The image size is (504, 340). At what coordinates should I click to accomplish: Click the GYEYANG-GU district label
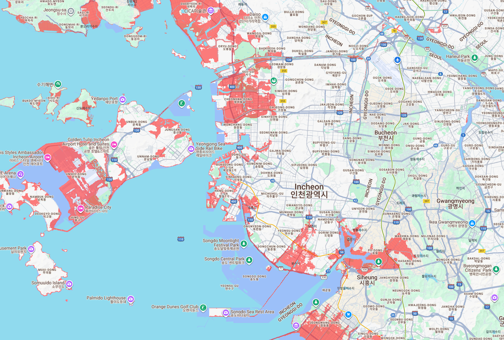point(336,74)
